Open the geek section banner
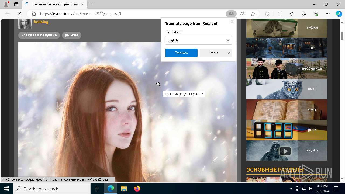 pyautogui.click(x=287, y=130)
